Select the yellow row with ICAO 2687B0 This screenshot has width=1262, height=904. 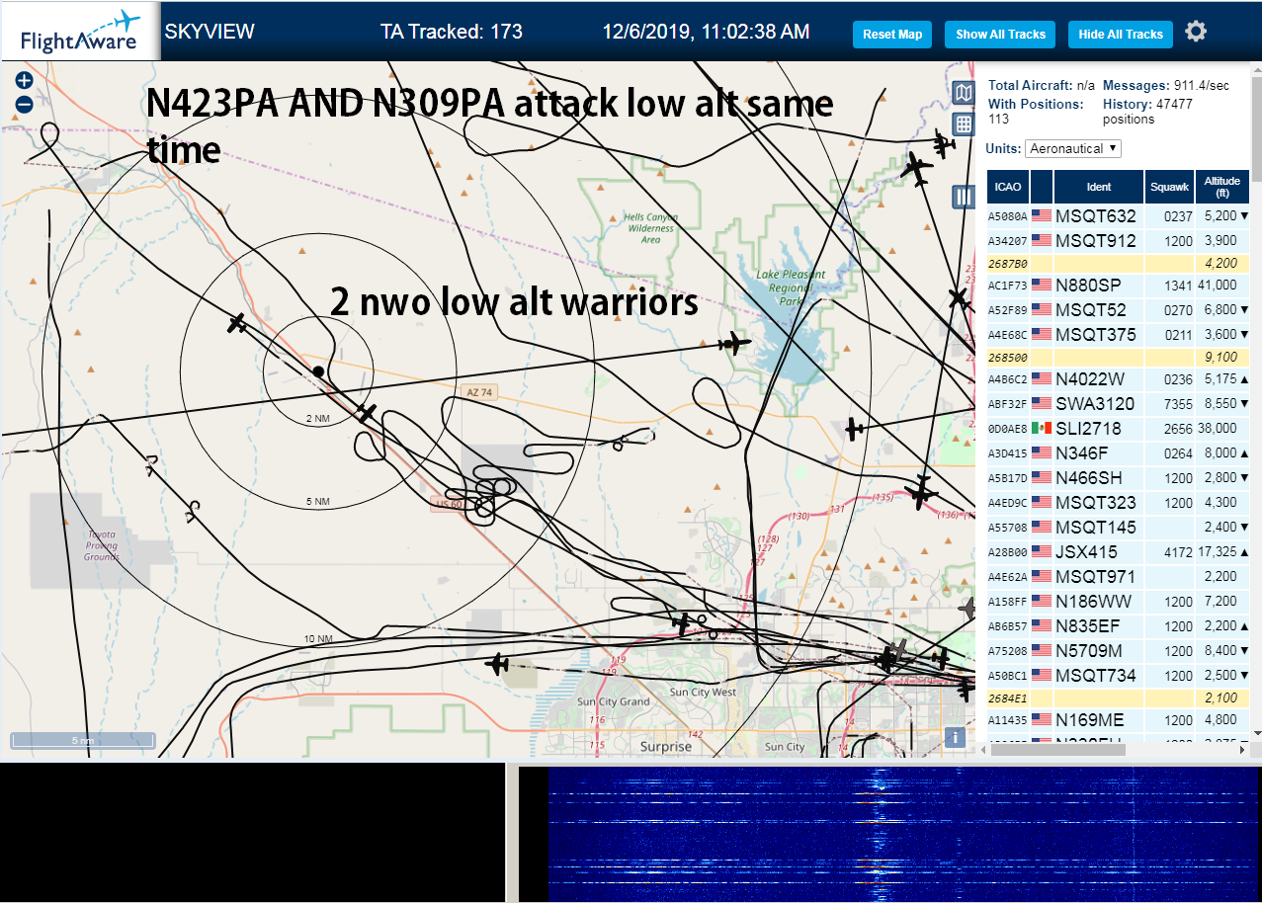coord(1118,264)
